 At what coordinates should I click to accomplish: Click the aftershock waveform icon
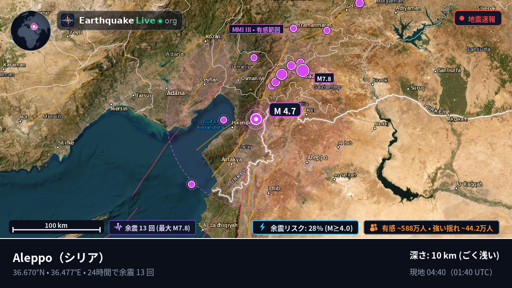pyautogui.click(x=118, y=227)
